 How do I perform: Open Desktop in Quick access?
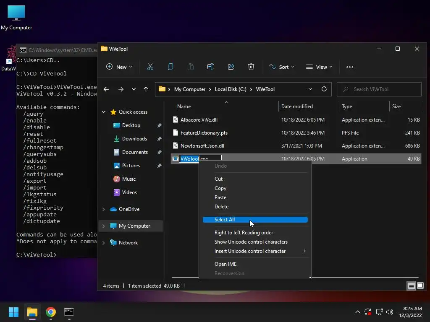131,125
